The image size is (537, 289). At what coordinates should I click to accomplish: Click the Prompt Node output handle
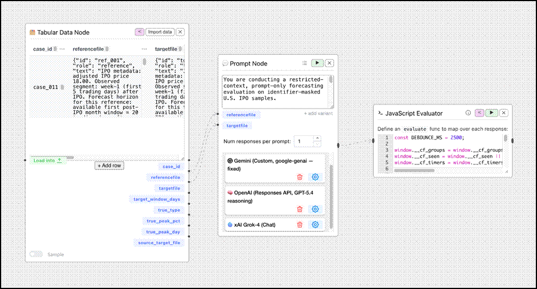pos(338,146)
